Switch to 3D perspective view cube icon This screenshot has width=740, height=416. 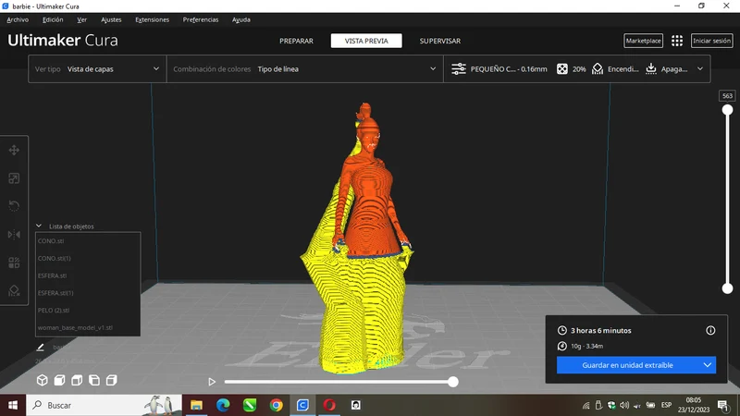42,380
